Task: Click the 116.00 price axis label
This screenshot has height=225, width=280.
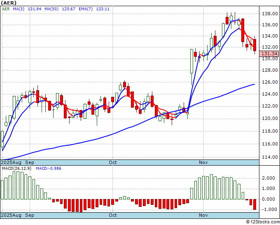Action: (x=270, y=144)
